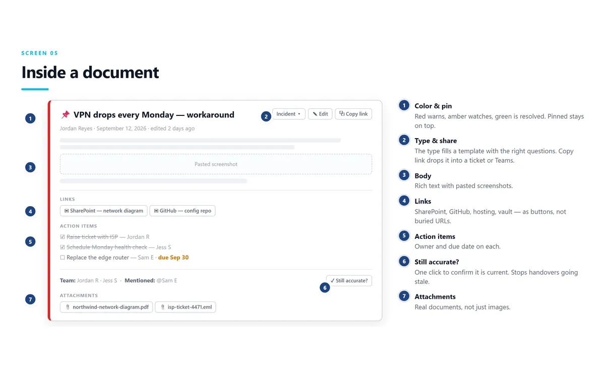Tick the Replace the edge router checkbox
605x378 pixels.
tap(63, 258)
